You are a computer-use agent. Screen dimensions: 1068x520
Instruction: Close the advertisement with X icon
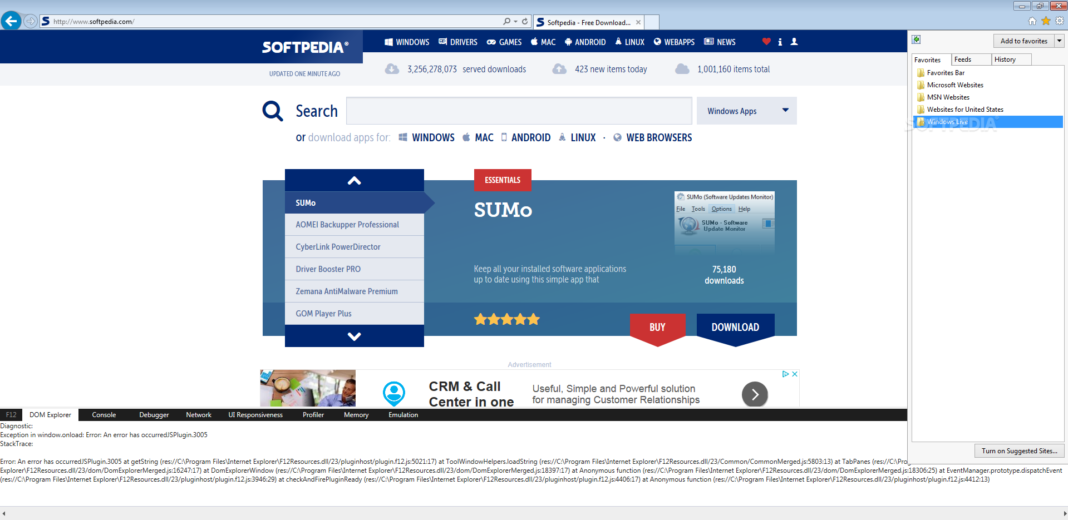(x=795, y=374)
